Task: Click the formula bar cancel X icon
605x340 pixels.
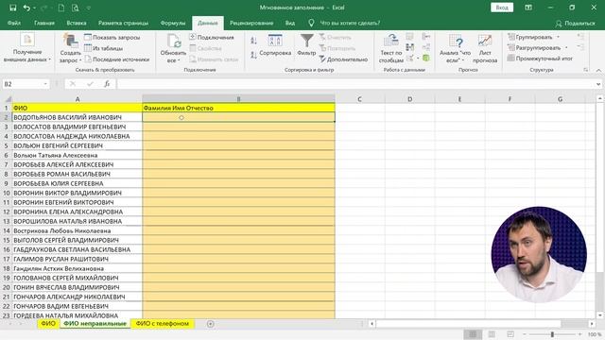Action: point(73,84)
